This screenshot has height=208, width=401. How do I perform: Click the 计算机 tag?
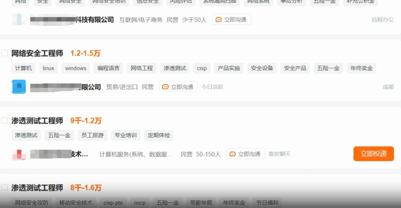click(23, 68)
